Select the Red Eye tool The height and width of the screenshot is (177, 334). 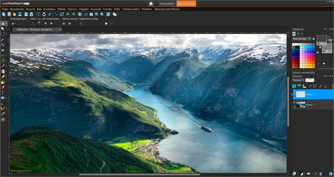3,55
